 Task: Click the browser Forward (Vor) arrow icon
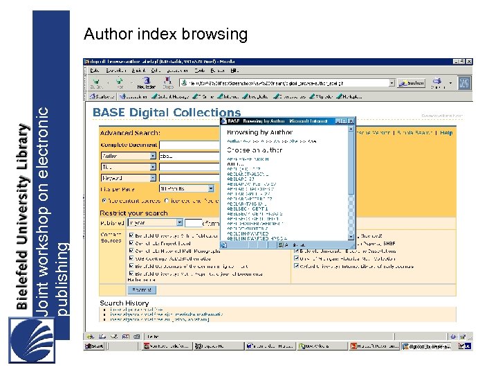120,81
